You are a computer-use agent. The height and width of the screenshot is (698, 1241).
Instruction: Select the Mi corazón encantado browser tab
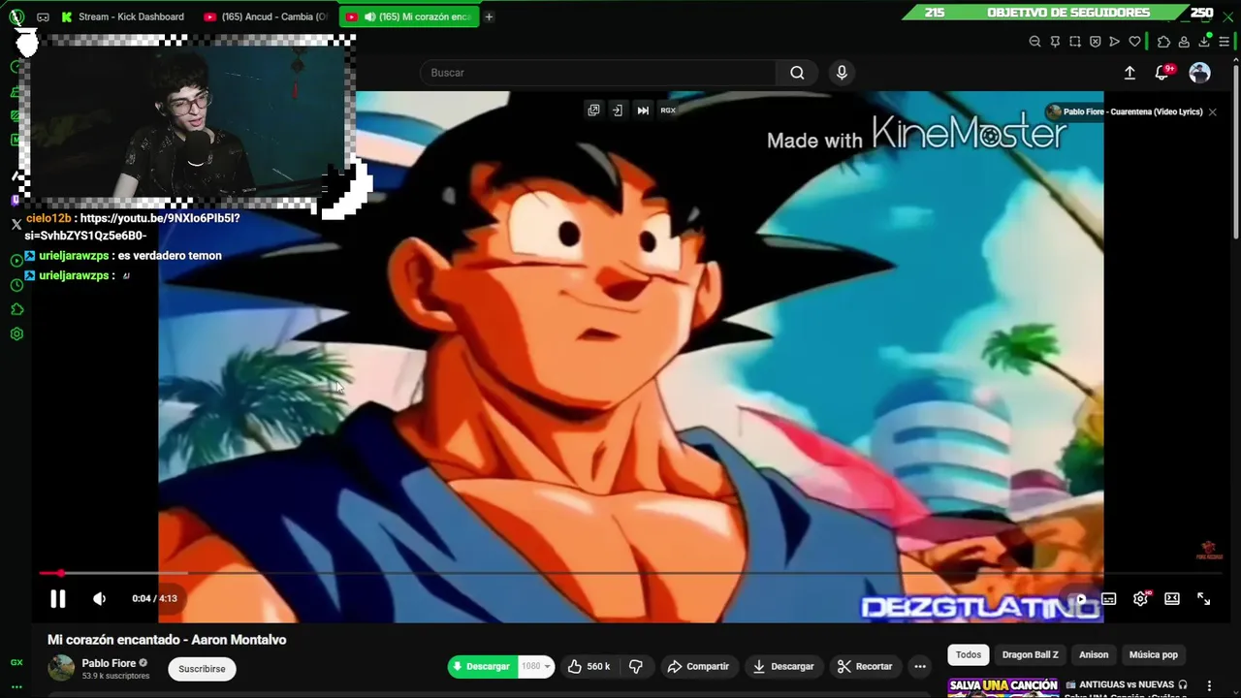point(409,16)
